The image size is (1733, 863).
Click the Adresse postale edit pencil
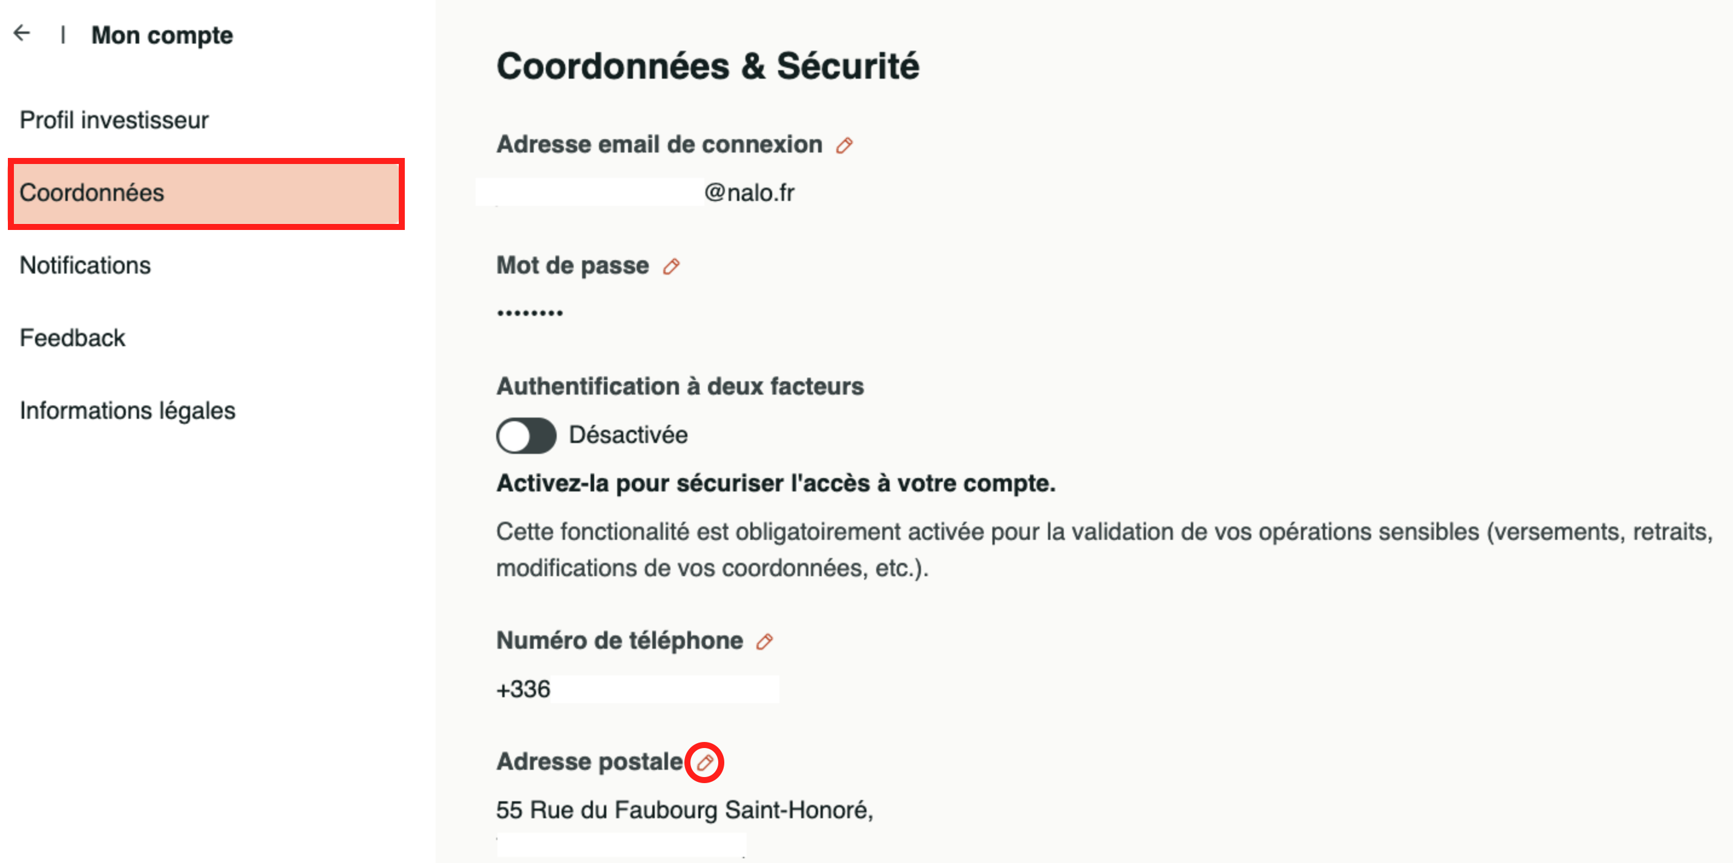(704, 763)
